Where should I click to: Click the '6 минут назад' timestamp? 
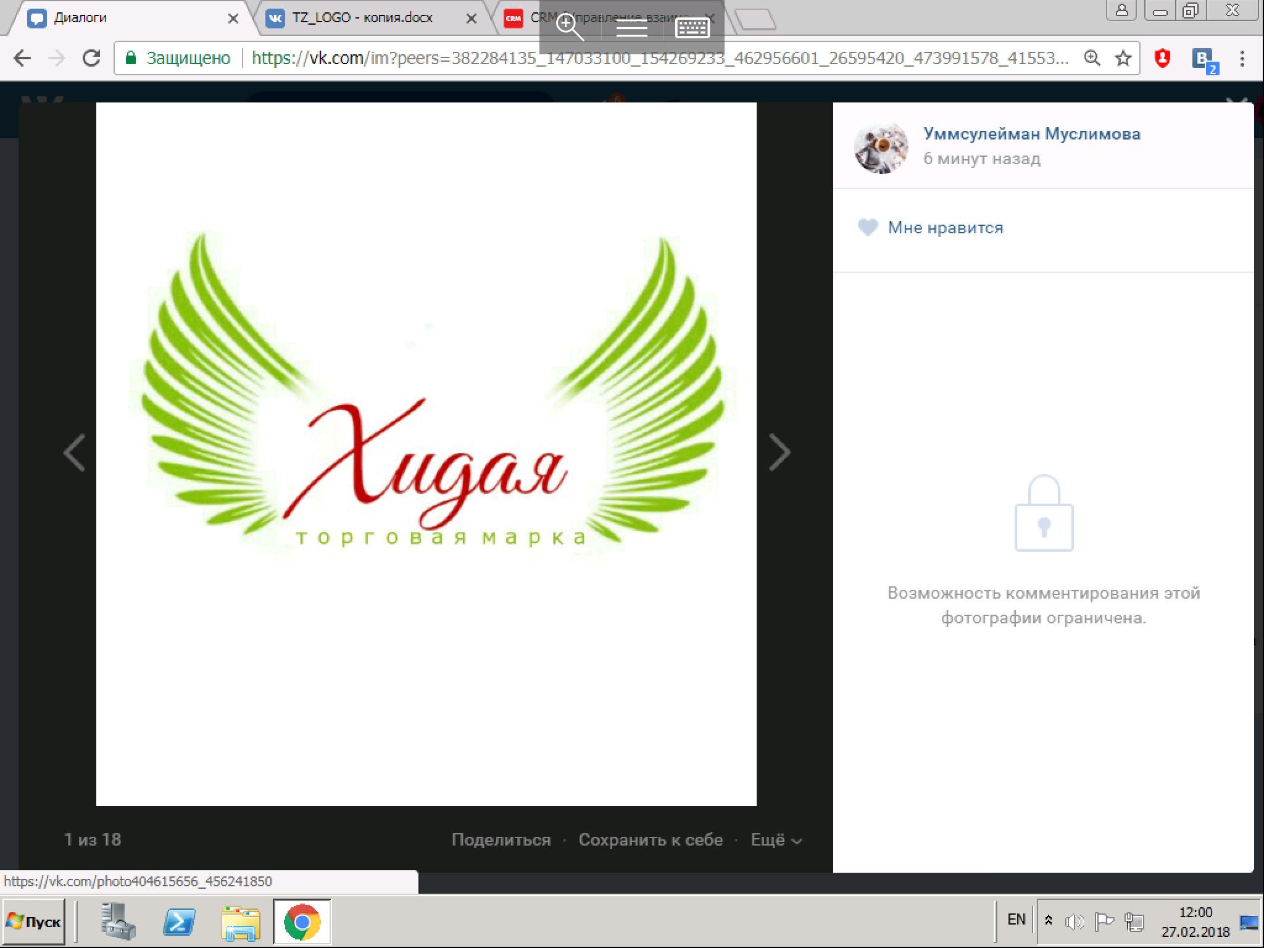(x=981, y=159)
